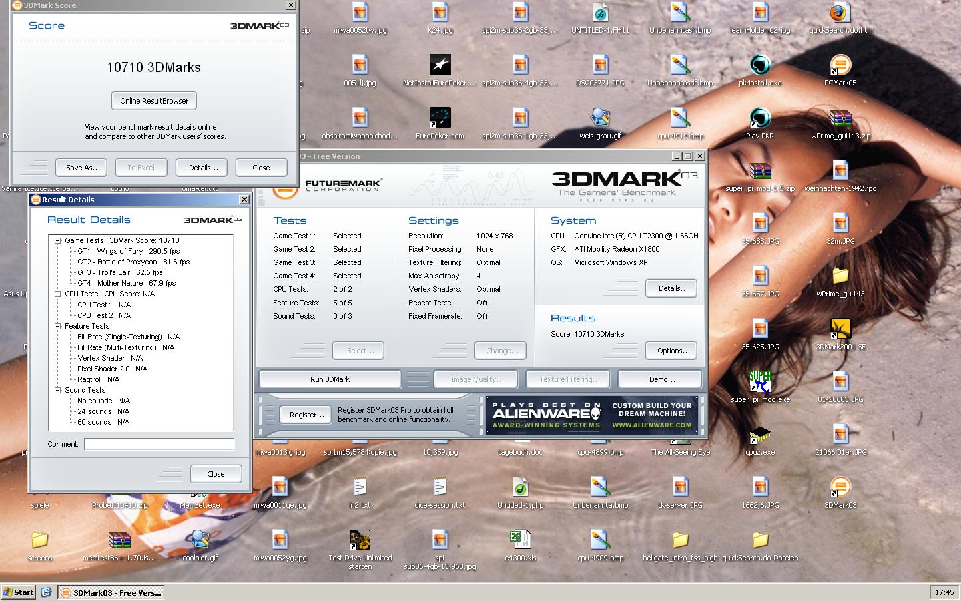
Task: Open the wPrime_gui143.zip archive icon
Action: pos(840,123)
